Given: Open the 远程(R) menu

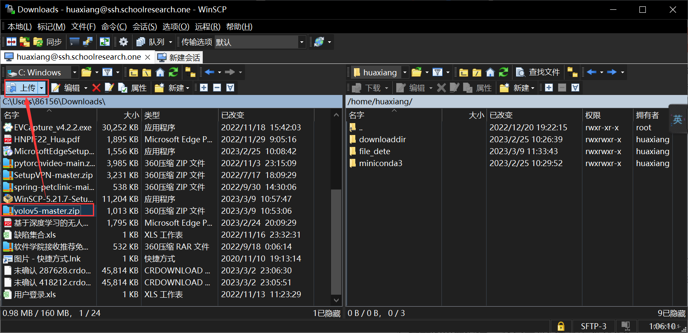Looking at the screenshot, I should point(207,27).
